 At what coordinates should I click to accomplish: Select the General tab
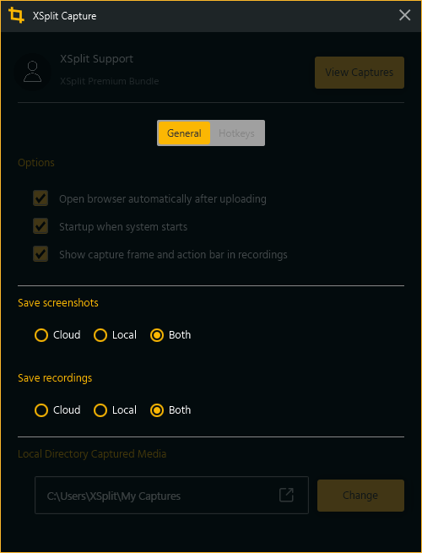coord(184,133)
